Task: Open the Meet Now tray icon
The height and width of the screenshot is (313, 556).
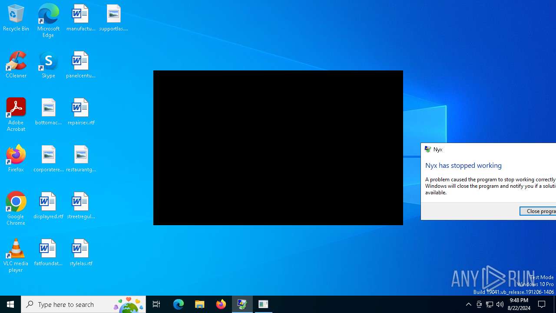Action: tap(479, 304)
